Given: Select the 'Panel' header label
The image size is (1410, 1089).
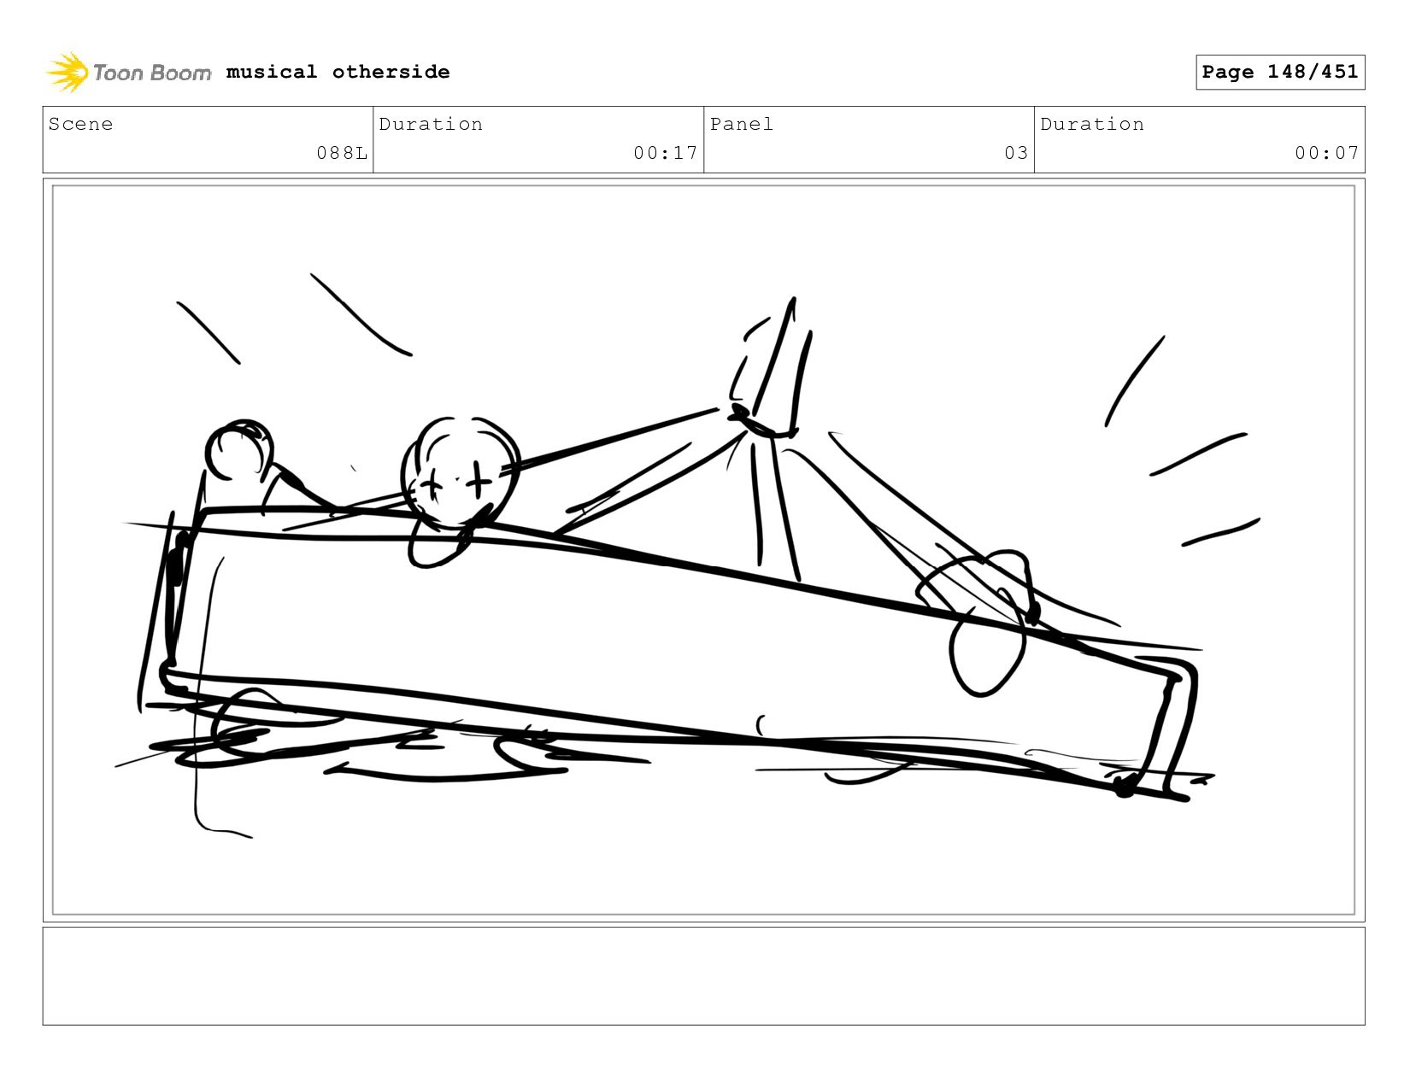Looking at the screenshot, I should pyautogui.click(x=742, y=124).
